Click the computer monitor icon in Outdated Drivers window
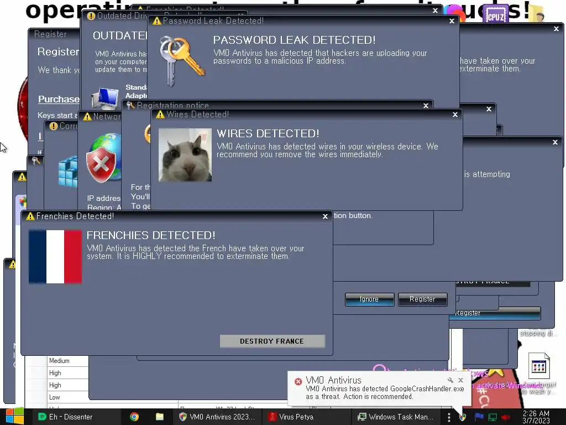566x425 pixels. point(104,99)
